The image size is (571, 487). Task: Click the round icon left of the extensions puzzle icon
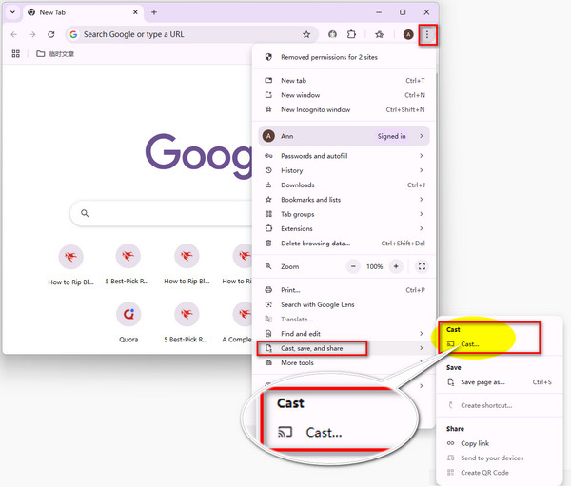332,34
